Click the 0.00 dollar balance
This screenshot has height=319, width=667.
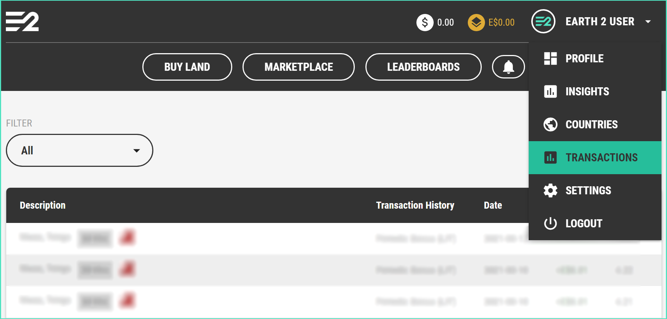tap(445, 22)
